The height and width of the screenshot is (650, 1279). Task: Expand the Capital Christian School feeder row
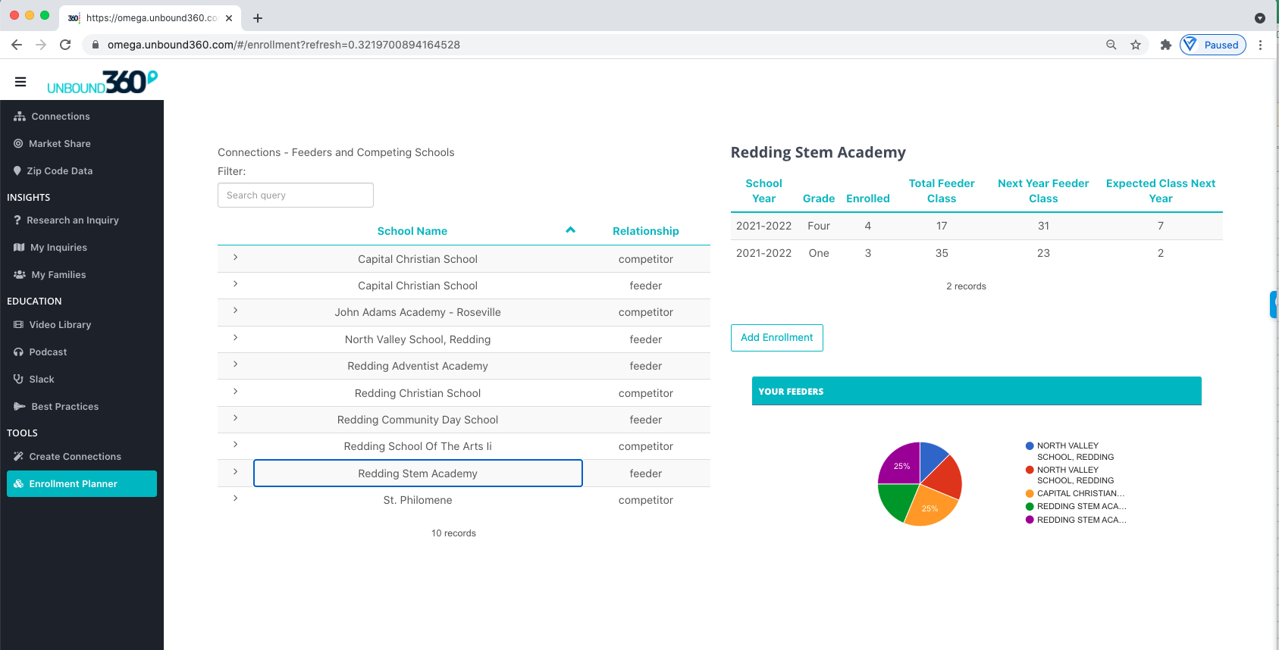(236, 284)
